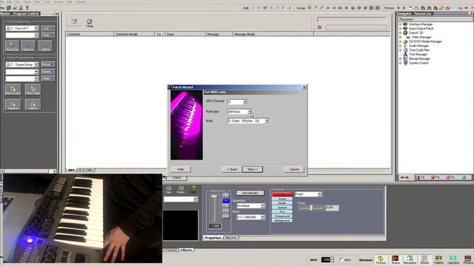Image resolution: width=474 pixels, height=266 pixels.
Task: Click Cancel in Patch Wizard
Action: [x=294, y=169]
